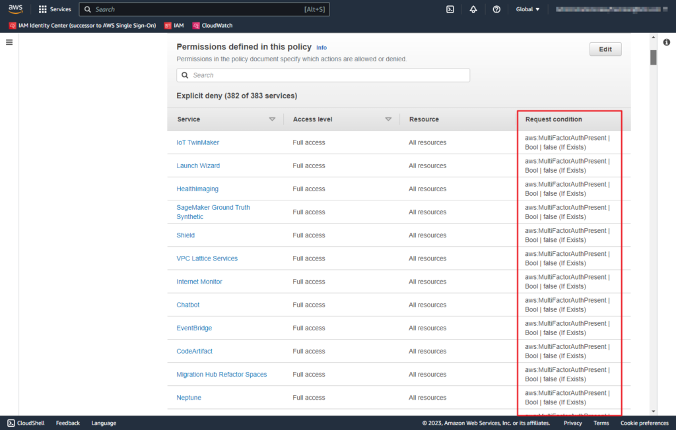Image resolution: width=676 pixels, height=430 pixels.
Task: Click the Explicit deny section heading
Action: pos(237,96)
